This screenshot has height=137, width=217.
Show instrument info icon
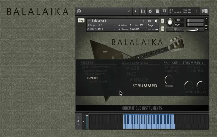point(156,21)
